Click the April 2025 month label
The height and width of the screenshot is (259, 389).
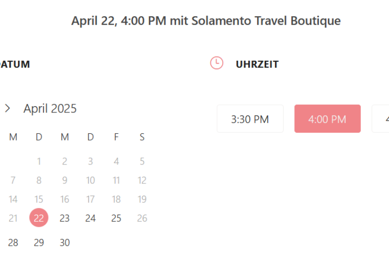(50, 108)
